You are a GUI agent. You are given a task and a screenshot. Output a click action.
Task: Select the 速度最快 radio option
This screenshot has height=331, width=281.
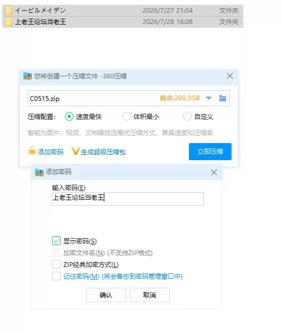point(69,116)
